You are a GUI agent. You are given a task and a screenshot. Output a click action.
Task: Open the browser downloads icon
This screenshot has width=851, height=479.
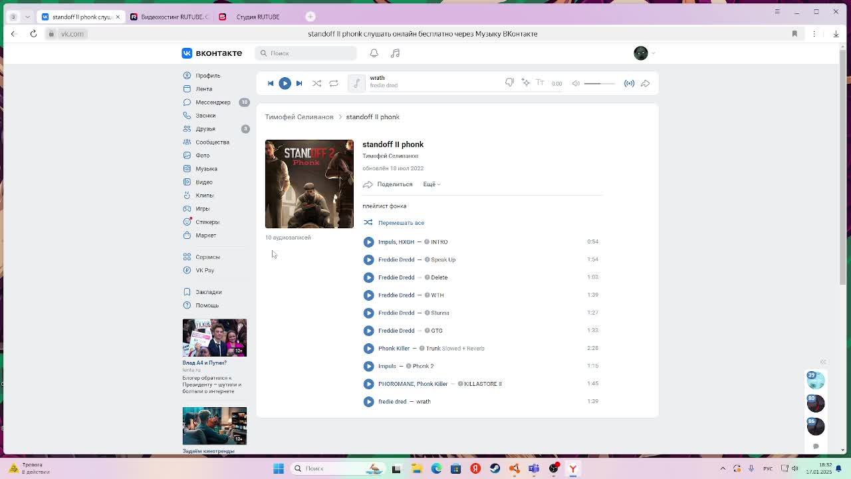click(x=836, y=34)
